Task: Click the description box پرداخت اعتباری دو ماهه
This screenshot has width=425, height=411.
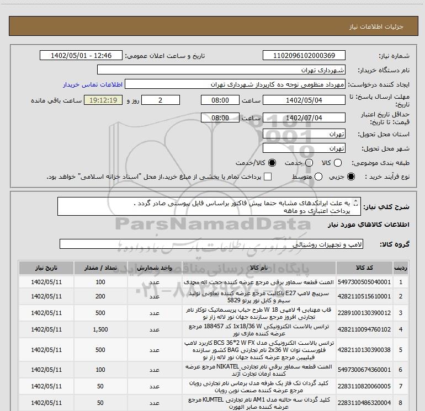Action: tap(209, 206)
